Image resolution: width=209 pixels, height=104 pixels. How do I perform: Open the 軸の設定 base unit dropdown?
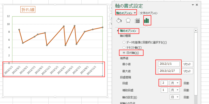tap(175, 97)
